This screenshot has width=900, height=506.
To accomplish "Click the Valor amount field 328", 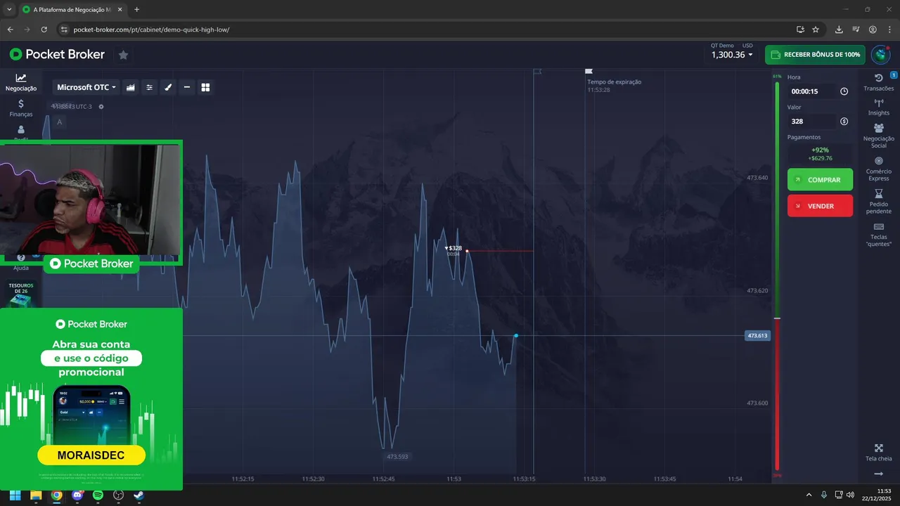I will (811, 122).
